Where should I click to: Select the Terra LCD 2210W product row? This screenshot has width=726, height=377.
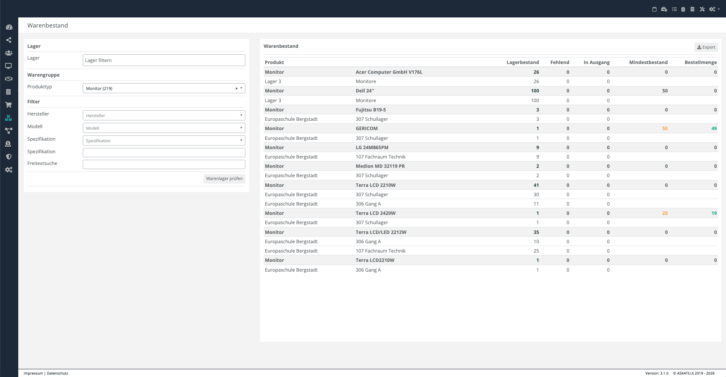(491, 185)
